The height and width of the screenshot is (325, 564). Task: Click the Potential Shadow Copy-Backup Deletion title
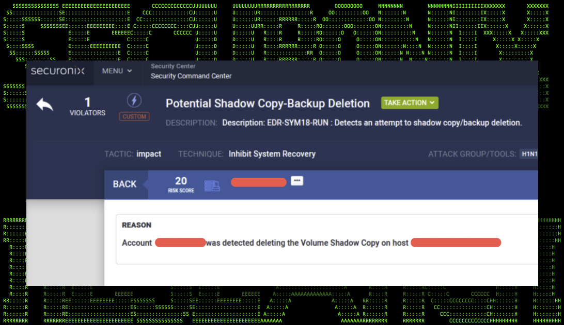[x=268, y=104]
